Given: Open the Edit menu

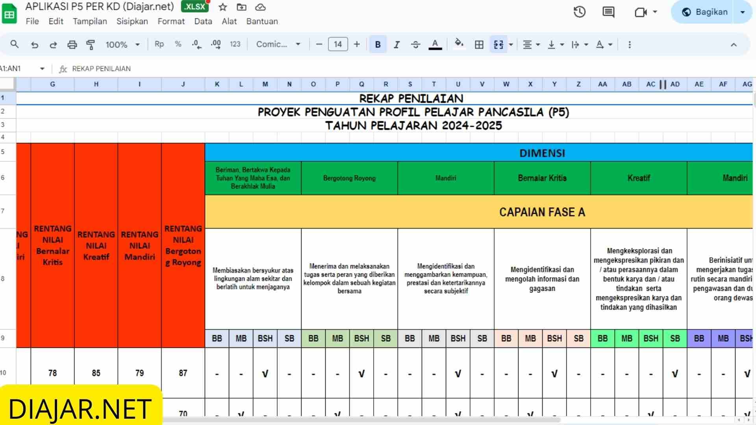Looking at the screenshot, I should [x=56, y=21].
